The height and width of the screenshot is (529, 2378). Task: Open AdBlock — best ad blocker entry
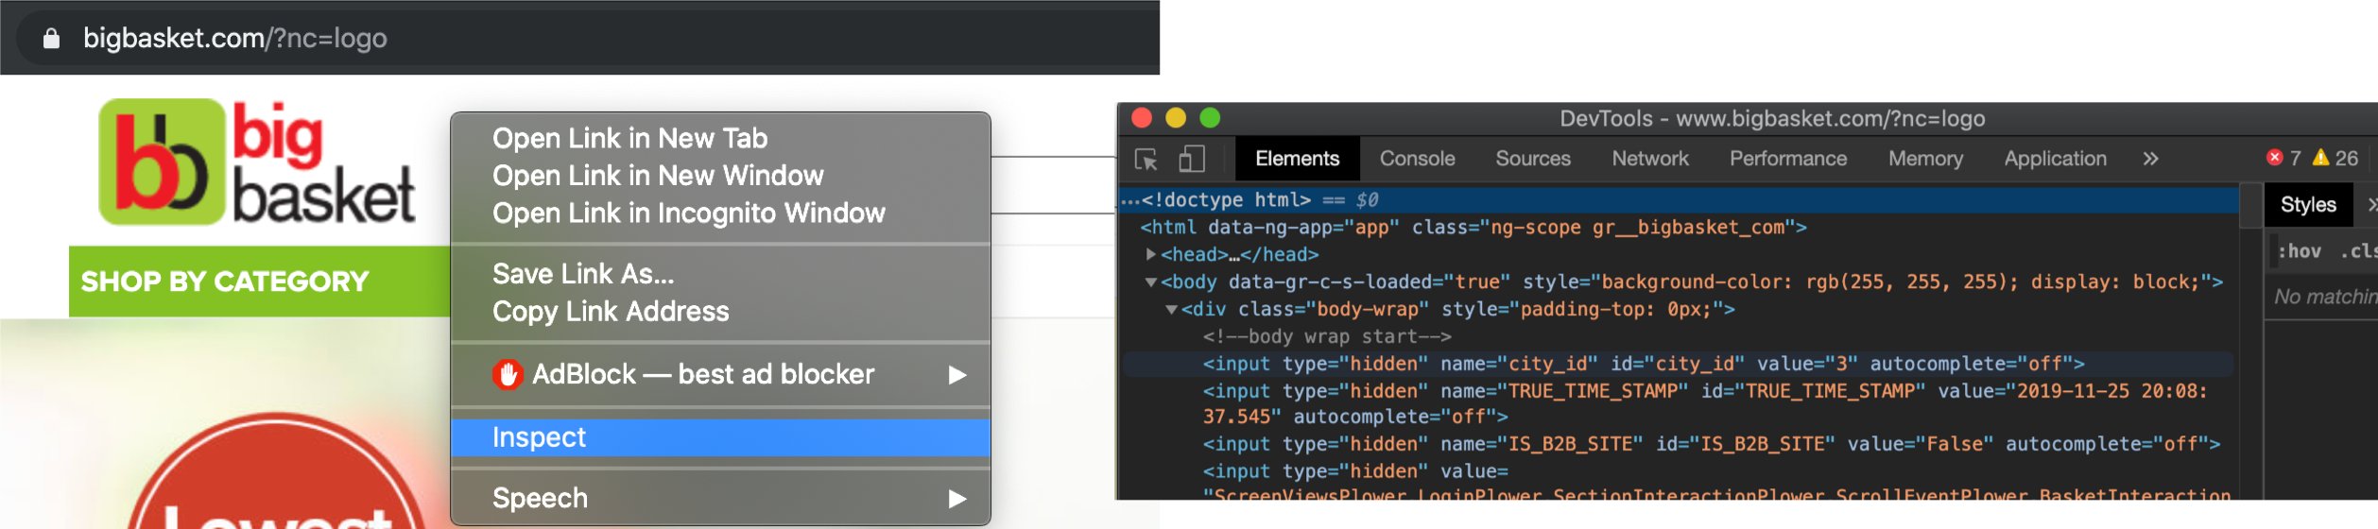coord(720,375)
